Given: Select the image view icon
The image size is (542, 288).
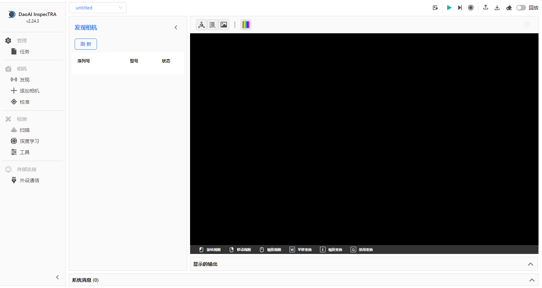Looking at the screenshot, I should 224,25.
